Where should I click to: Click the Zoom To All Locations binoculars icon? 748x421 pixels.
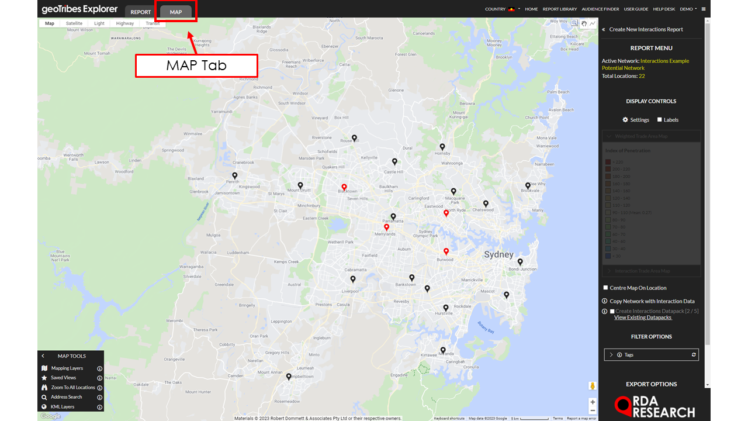click(44, 388)
